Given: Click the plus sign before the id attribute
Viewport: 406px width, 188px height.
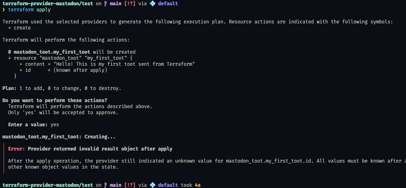Looking at the screenshot, I should [x=21, y=70].
